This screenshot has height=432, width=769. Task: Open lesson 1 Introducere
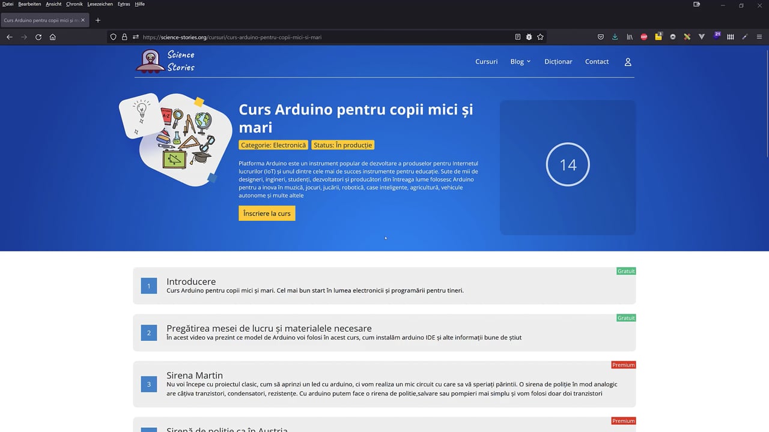tap(384, 286)
